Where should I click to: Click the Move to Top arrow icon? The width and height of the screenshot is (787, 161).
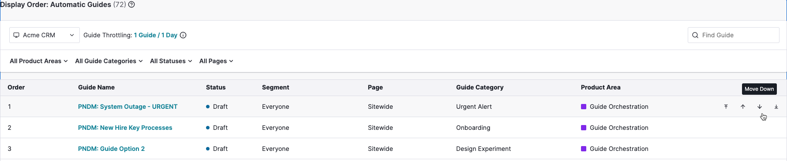726,107
